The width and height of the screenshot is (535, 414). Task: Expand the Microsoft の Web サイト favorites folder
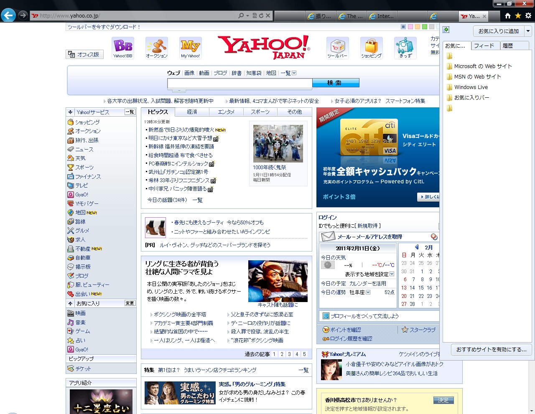click(479, 66)
